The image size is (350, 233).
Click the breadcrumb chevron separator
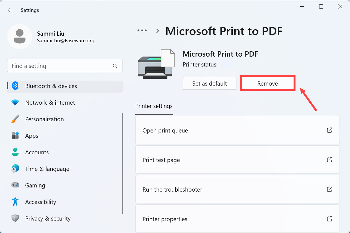157,31
